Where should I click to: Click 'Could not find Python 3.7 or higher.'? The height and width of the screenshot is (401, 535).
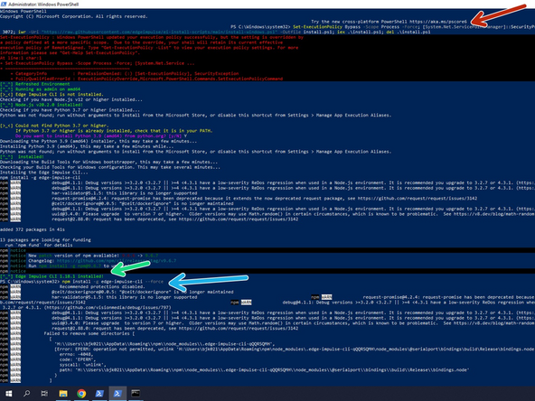[54, 126]
